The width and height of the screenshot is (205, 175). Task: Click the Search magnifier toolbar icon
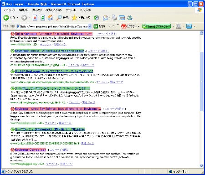tap(59, 18)
